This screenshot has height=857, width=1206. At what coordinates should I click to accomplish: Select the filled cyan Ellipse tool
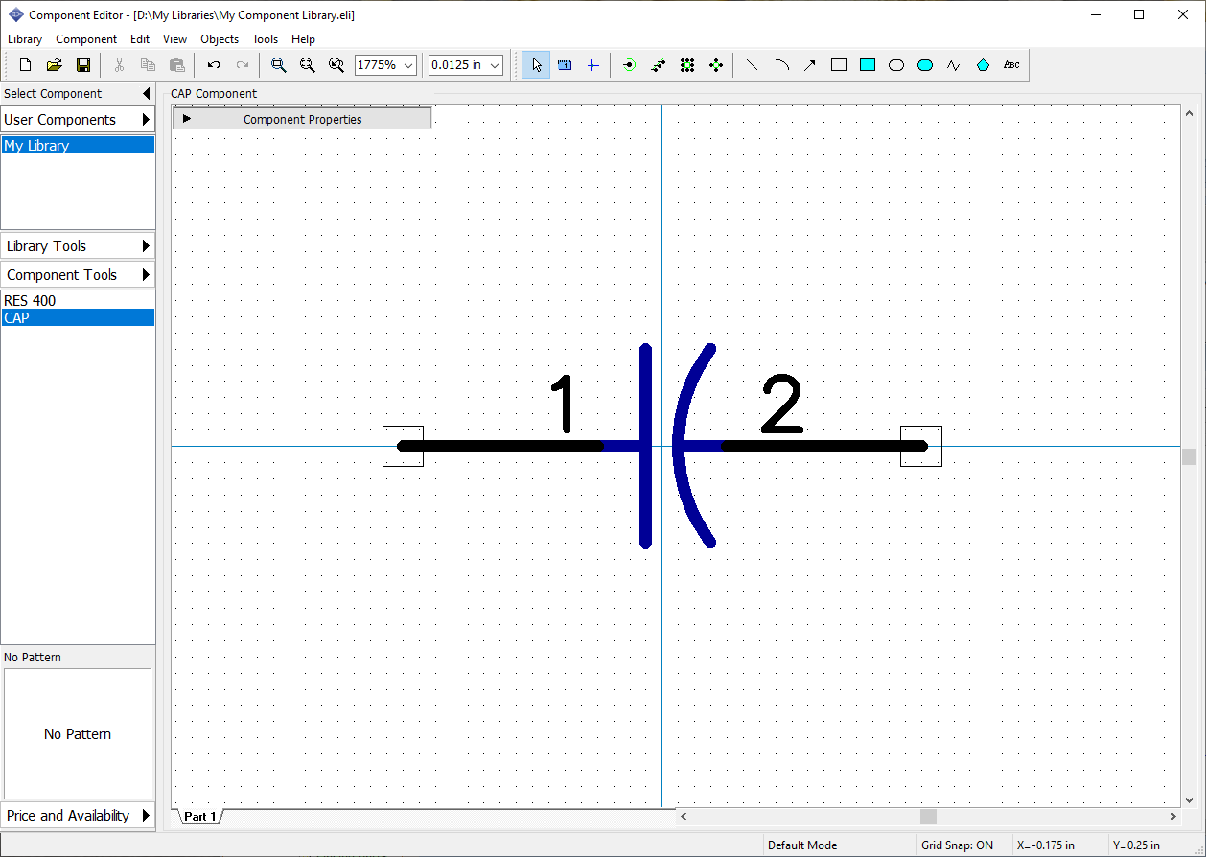click(925, 65)
